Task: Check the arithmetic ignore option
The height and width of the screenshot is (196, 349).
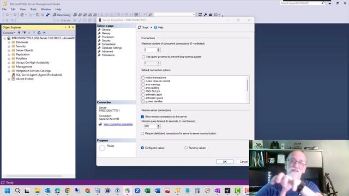Action: pos(143,98)
